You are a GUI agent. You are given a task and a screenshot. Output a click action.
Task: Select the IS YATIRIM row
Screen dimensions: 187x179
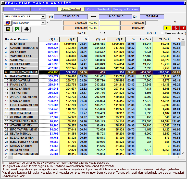pos(92,44)
